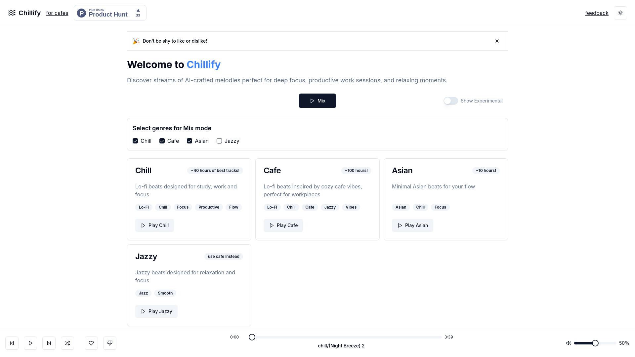
Task: Click the Mix playback button
Action: 317,101
